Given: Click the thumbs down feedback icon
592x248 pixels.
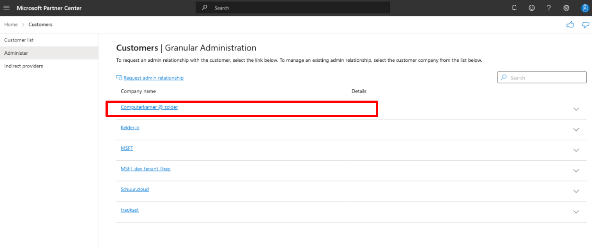Looking at the screenshot, I should [585, 25].
